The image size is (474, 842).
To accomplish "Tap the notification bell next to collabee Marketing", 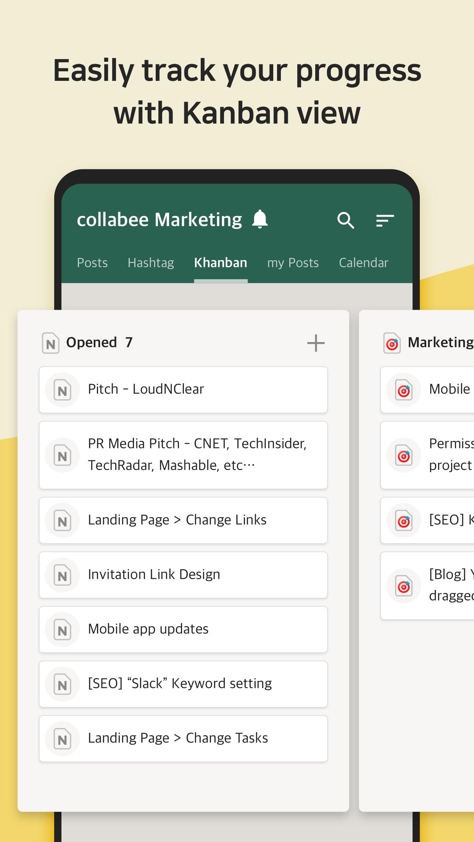I will click(x=260, y=219).
